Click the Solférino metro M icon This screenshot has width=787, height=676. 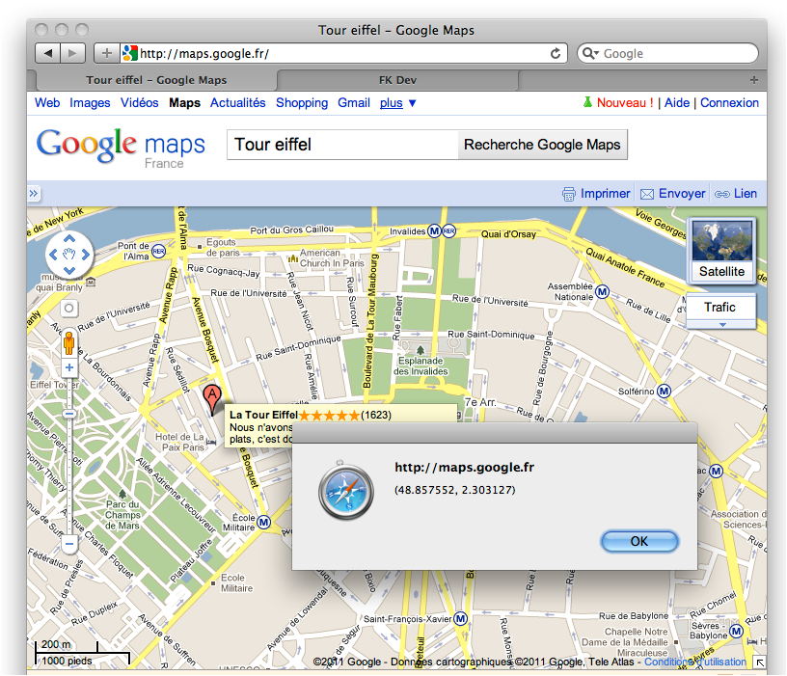pyautogui.click(x=664, y=391)
